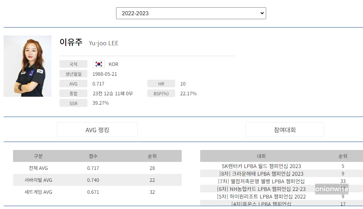The width and height of the screenshot is (363, 209).
Task: Click the BSP(%) badge
Action: click(x=161, y=93)
